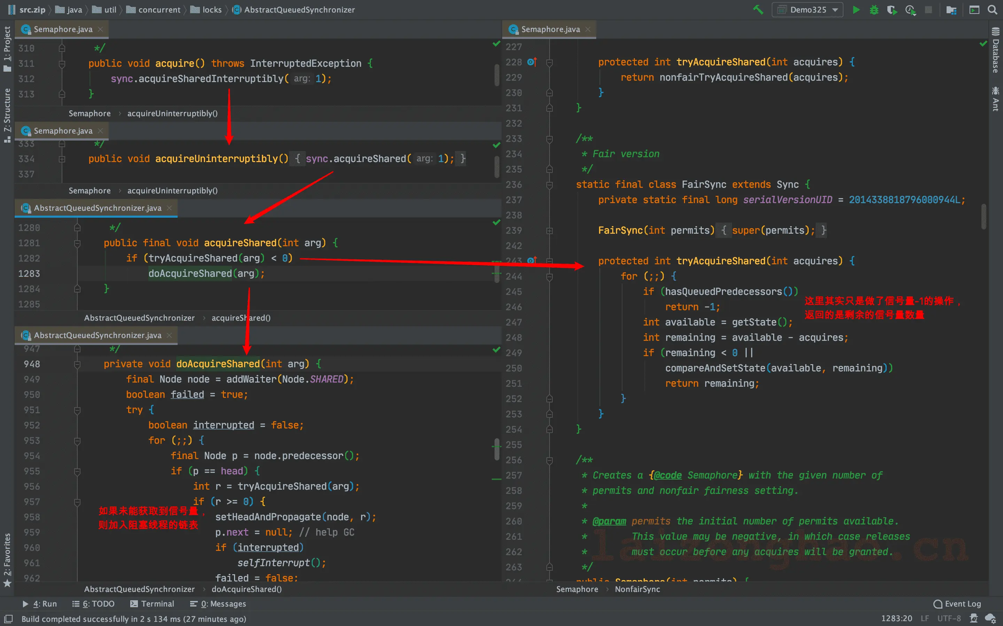Toggle the Structure side panel
Viewport: 1003px width, 626px height.
coord(7,115)
